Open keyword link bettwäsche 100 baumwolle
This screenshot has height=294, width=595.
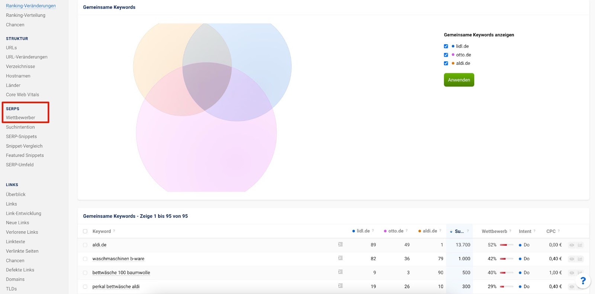[x=121, y=272]
